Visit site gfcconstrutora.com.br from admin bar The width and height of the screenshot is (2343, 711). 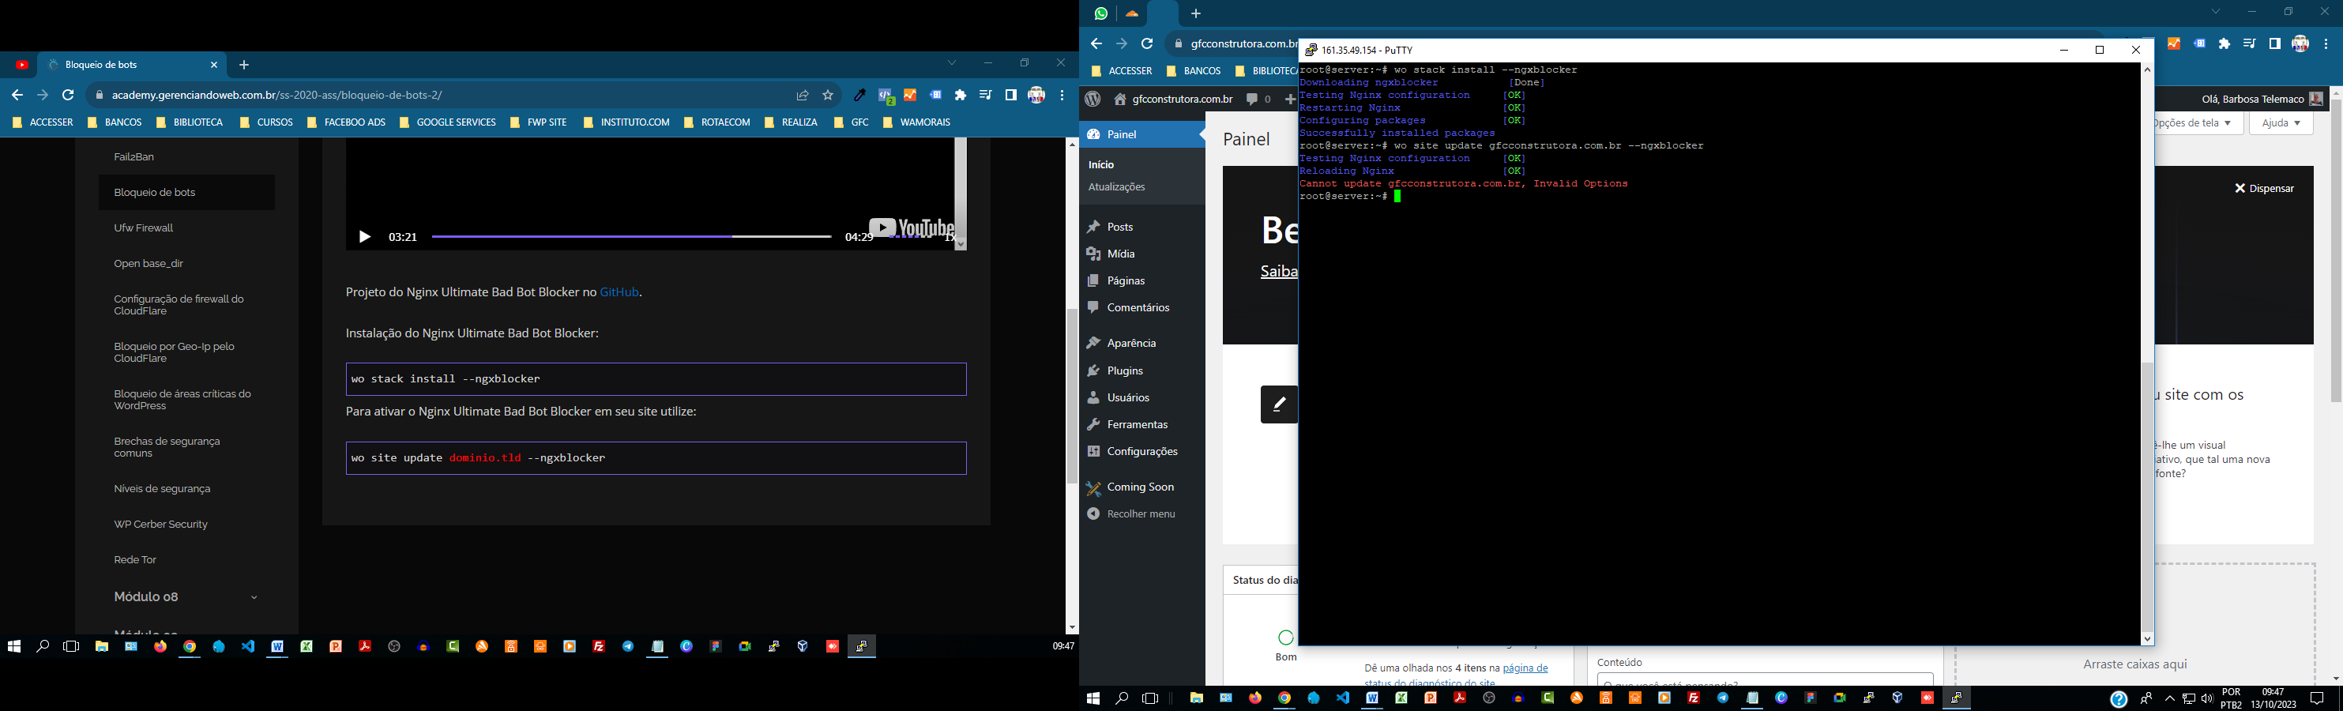coord(1173,98)
